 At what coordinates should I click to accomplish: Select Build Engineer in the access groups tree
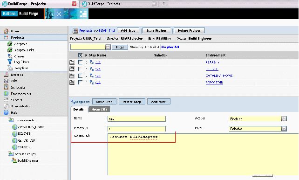point(28,160)
